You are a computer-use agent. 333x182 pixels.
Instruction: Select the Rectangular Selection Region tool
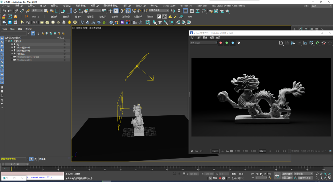click(58, 11)
